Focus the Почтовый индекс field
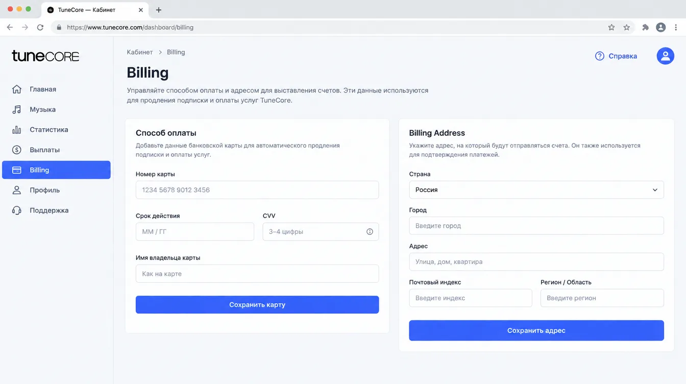This screenshot has height=384, width=686. 471,298
